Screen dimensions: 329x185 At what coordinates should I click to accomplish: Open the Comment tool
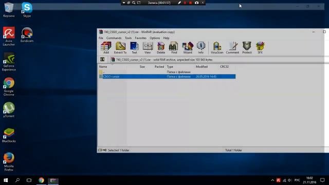(x=232, y=48)
